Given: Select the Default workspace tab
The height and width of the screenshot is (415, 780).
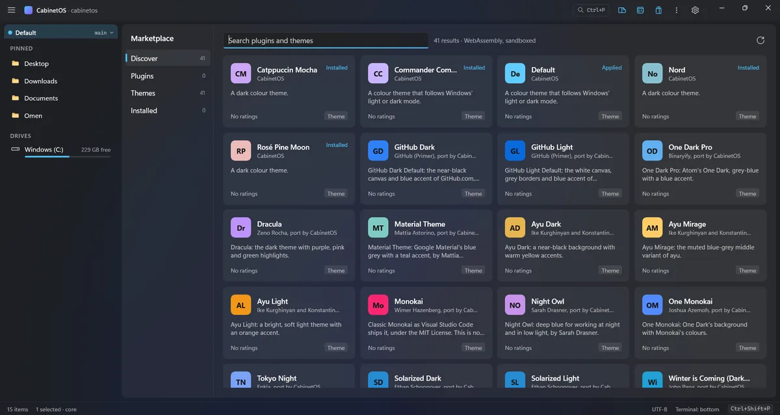Looking at the screenshot, I should tap(60, 33).
